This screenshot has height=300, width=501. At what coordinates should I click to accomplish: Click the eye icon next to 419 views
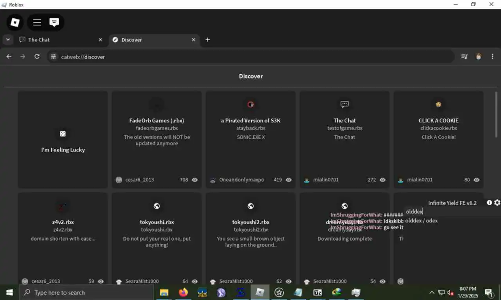point(289,180)
